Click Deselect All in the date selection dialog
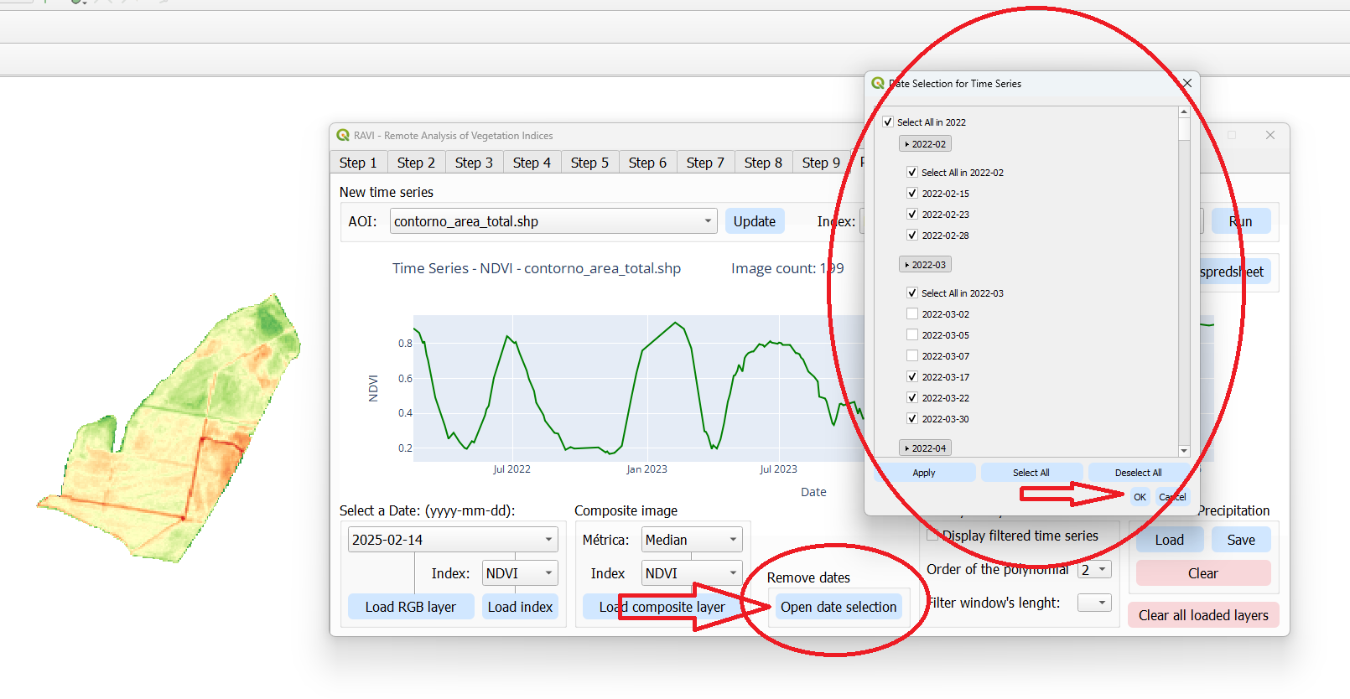 [x=1138, y=473]
